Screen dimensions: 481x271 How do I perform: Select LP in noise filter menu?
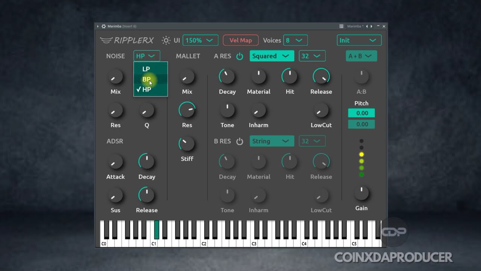tap(151, 69)
